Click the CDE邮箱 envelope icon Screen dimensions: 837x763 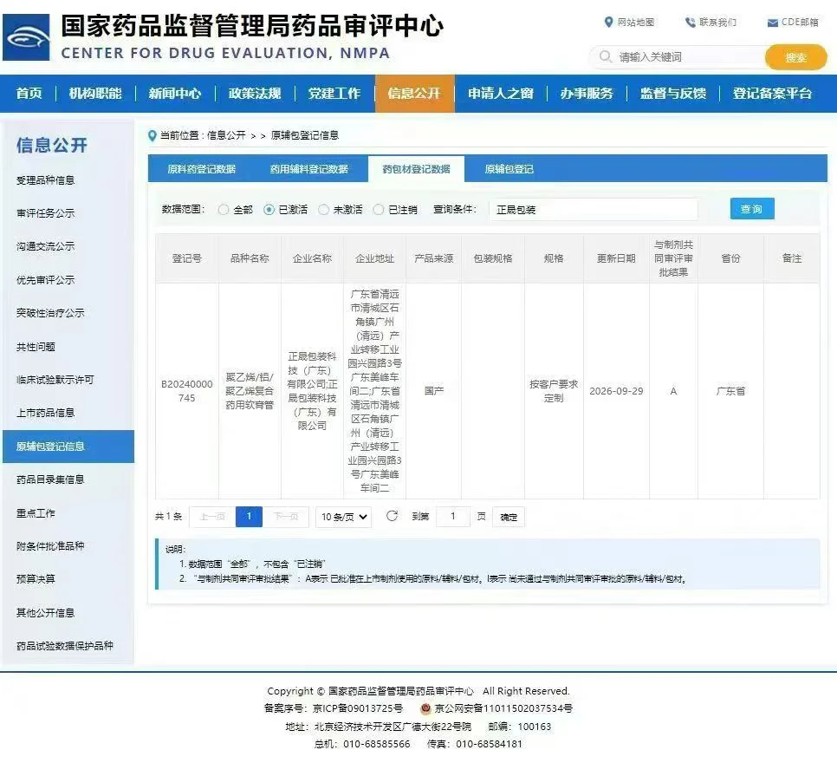pos(772,23)
